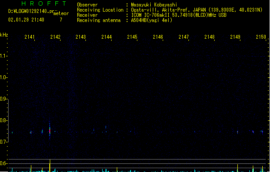Viewport: 270px width, 172px height.
Task: Click the Observer label
Action: [x=87, y=5]
